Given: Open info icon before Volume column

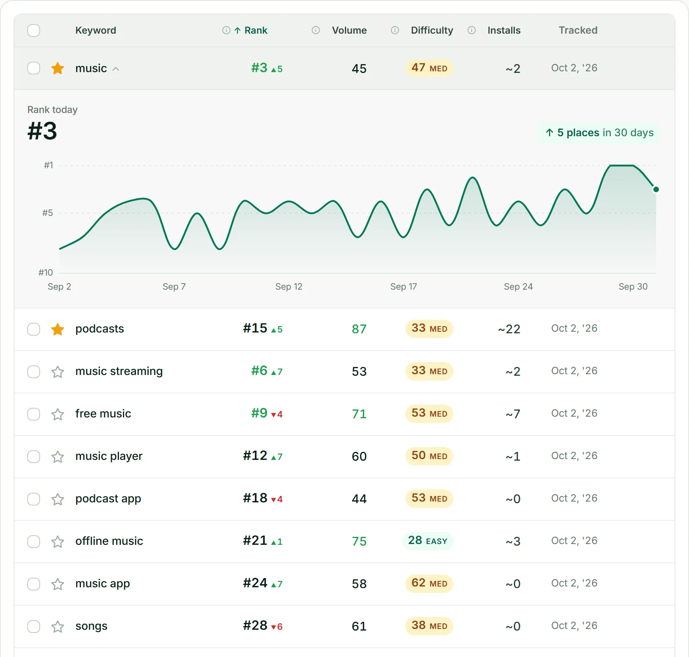Looking at the screenshot, I should (x=316, y=30).
